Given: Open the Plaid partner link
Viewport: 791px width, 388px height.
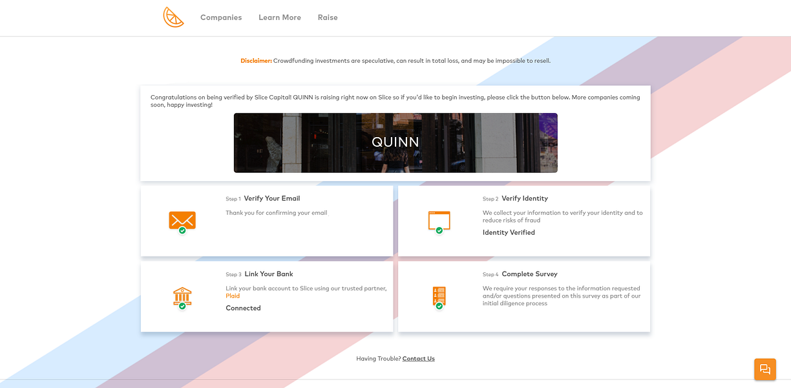Looking at the screenshot, I should (233, 296).
